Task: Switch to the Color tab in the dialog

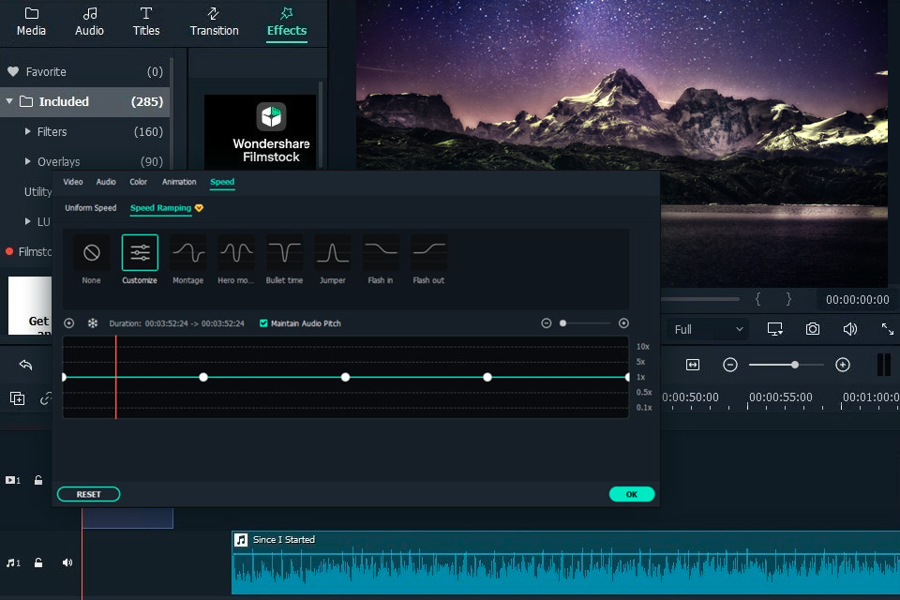Action: click(139, 182)
